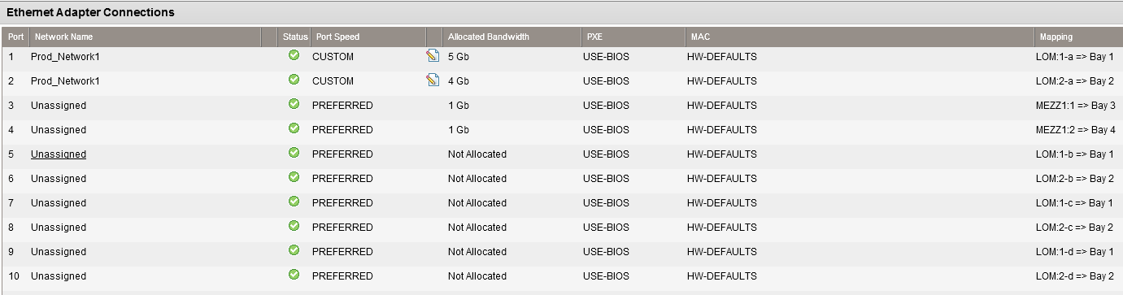Click the green status icon for port 8
The width and height of the screenshot is (1123, 295).
point(294,226)
